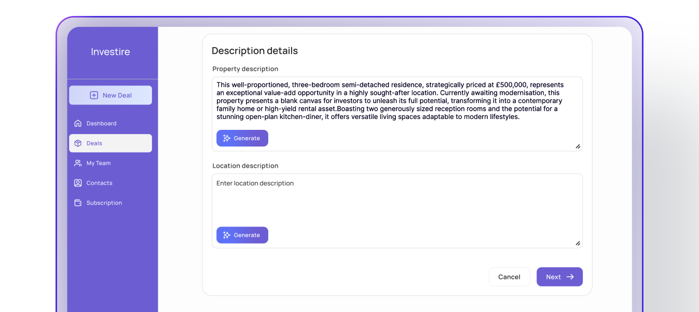699x312 pixels.
Task: Proceed with the Next button
Action: (x=559, y=277)
